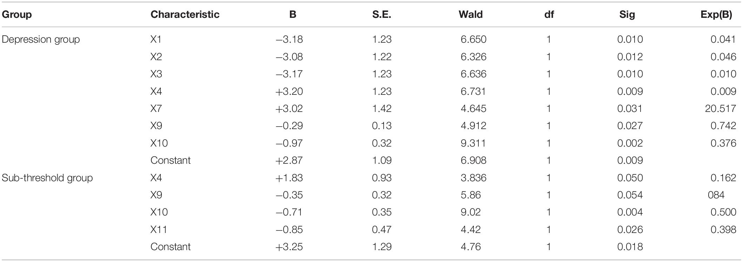
Task: Click the Sig value 0.054
Action: (x=630, y=195)
